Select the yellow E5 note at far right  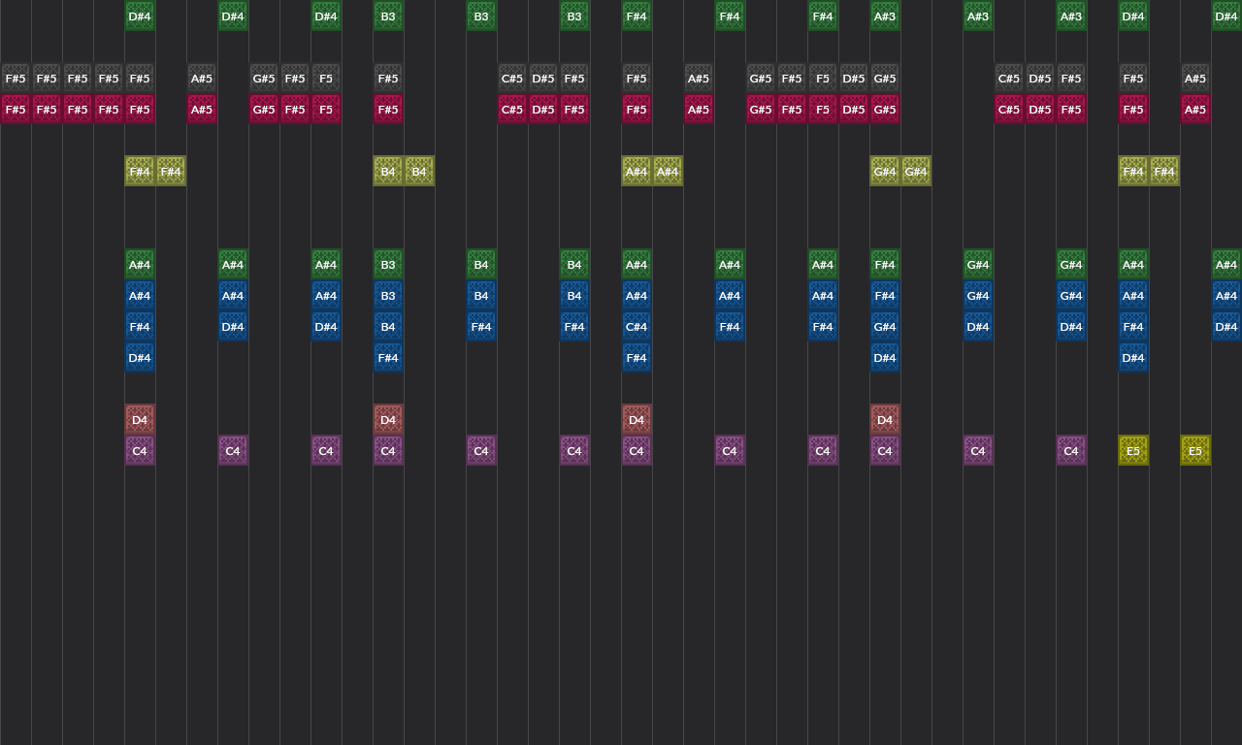tap(1195, 450)
